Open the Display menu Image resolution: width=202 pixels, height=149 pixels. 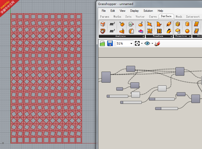pyautogui.click(x=134, y=11)
